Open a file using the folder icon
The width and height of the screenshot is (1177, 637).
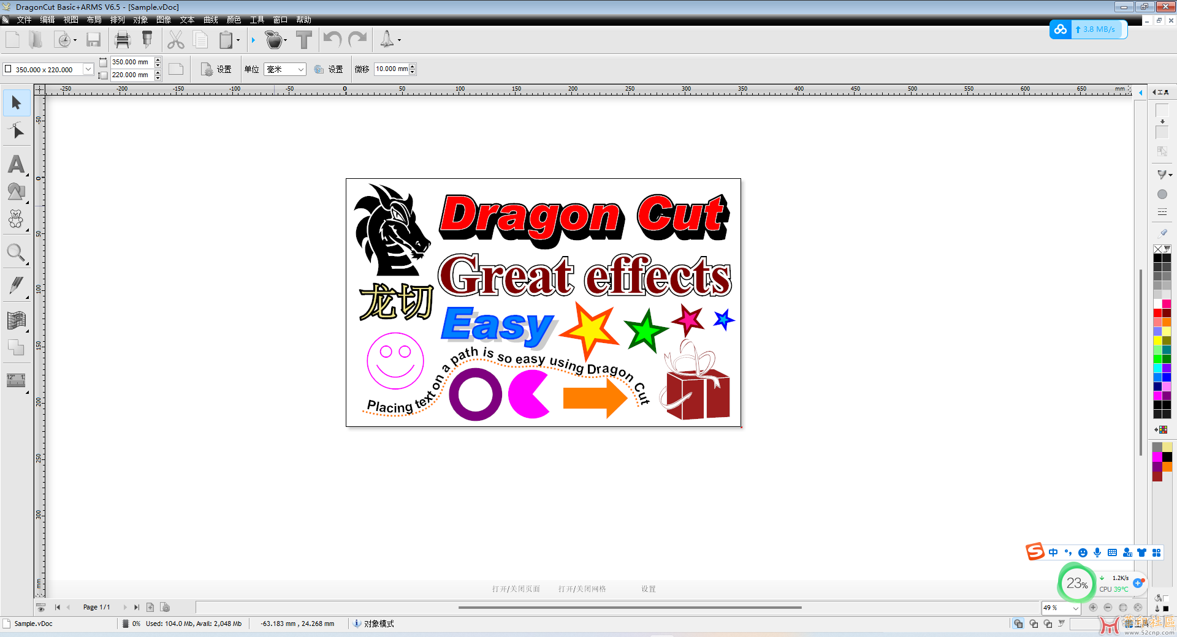click(x=36, y=40)
